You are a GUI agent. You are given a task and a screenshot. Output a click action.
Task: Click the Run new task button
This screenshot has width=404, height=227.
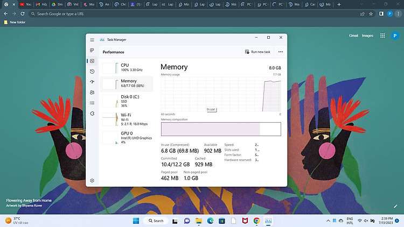point(257,52)
